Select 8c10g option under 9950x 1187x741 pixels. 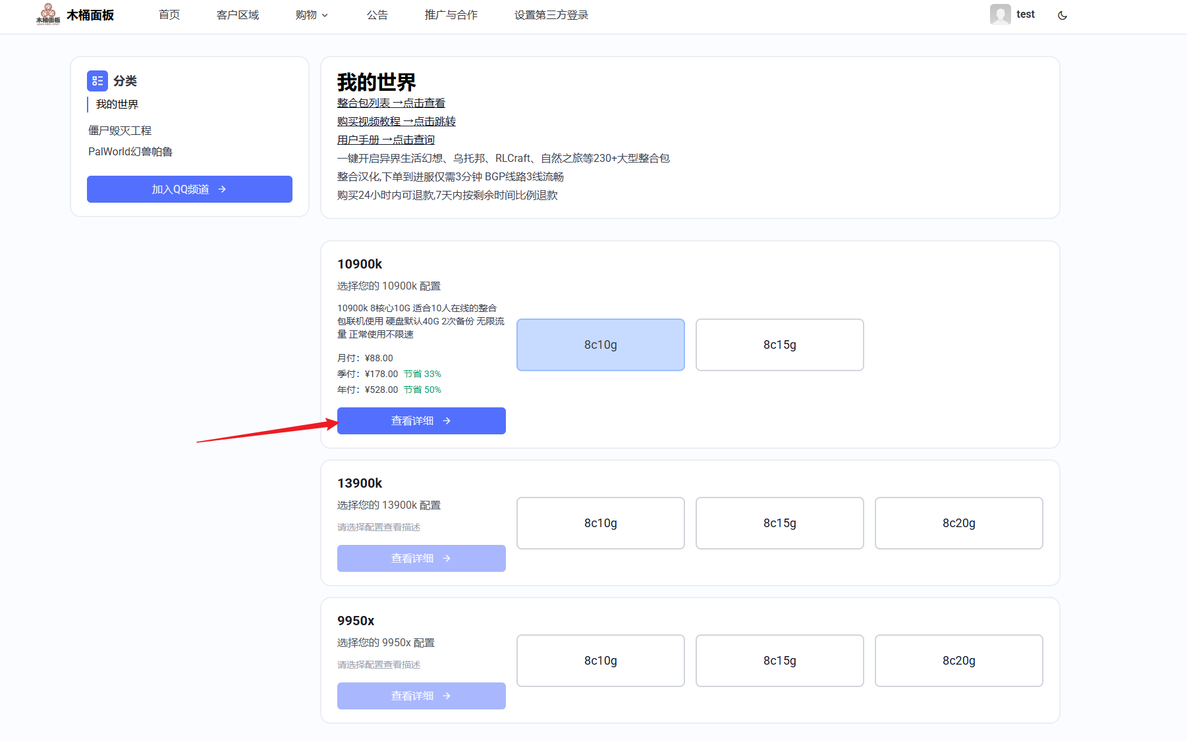[x=601, y=661]
